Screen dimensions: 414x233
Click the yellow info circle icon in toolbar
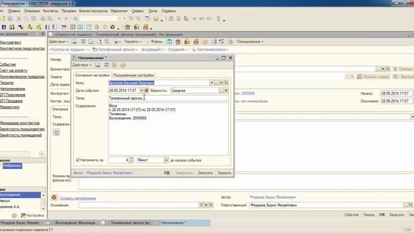coord(156,19)
